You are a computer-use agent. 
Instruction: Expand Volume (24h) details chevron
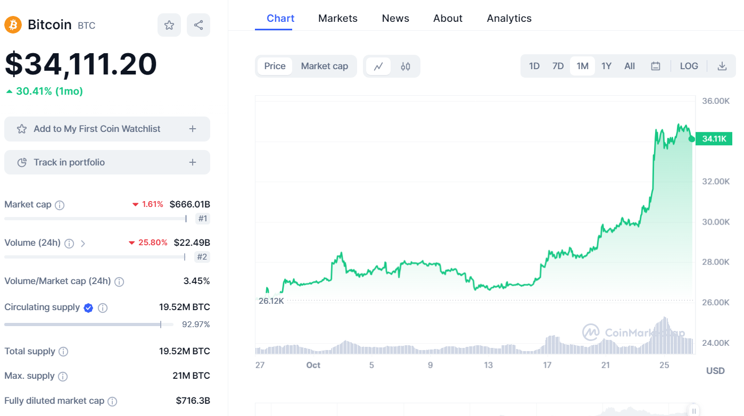(82, 243)
